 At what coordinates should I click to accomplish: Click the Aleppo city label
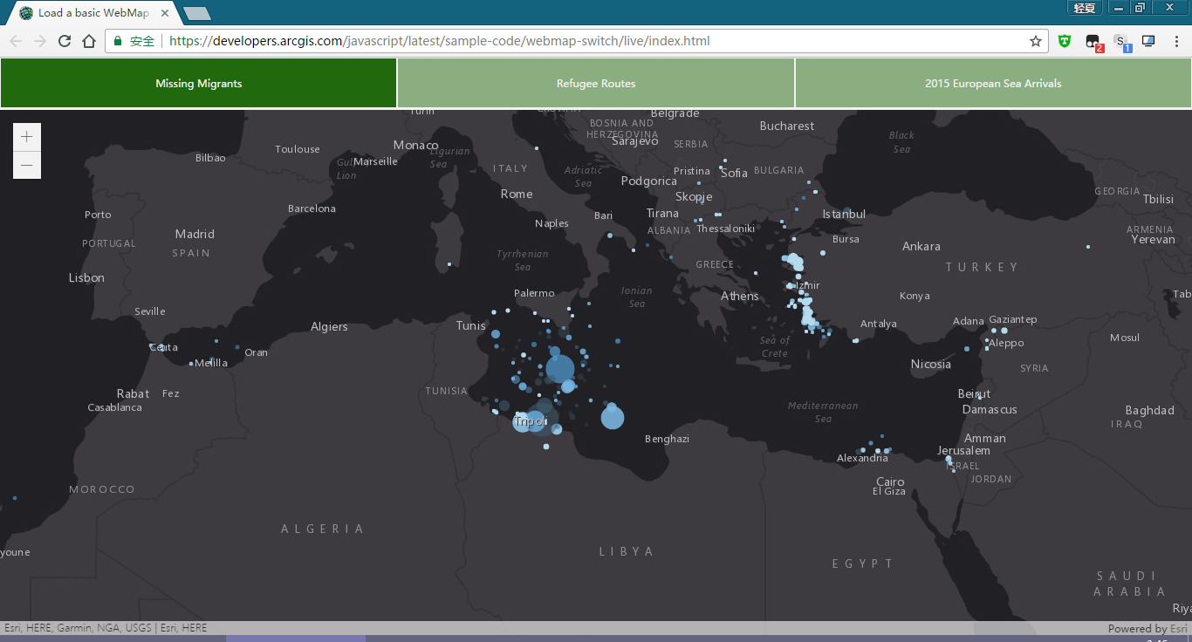(1006, 344)
